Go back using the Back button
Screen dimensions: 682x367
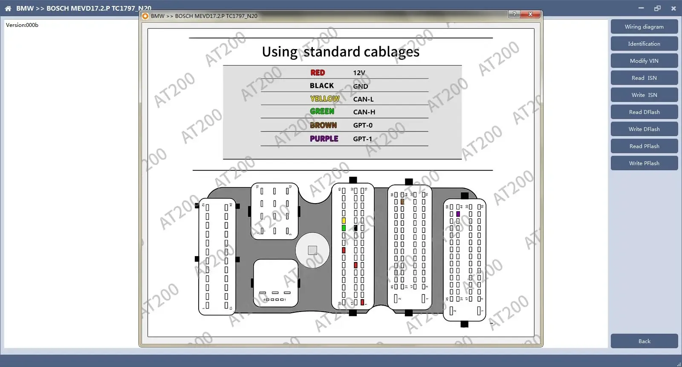tap(644, 341)
